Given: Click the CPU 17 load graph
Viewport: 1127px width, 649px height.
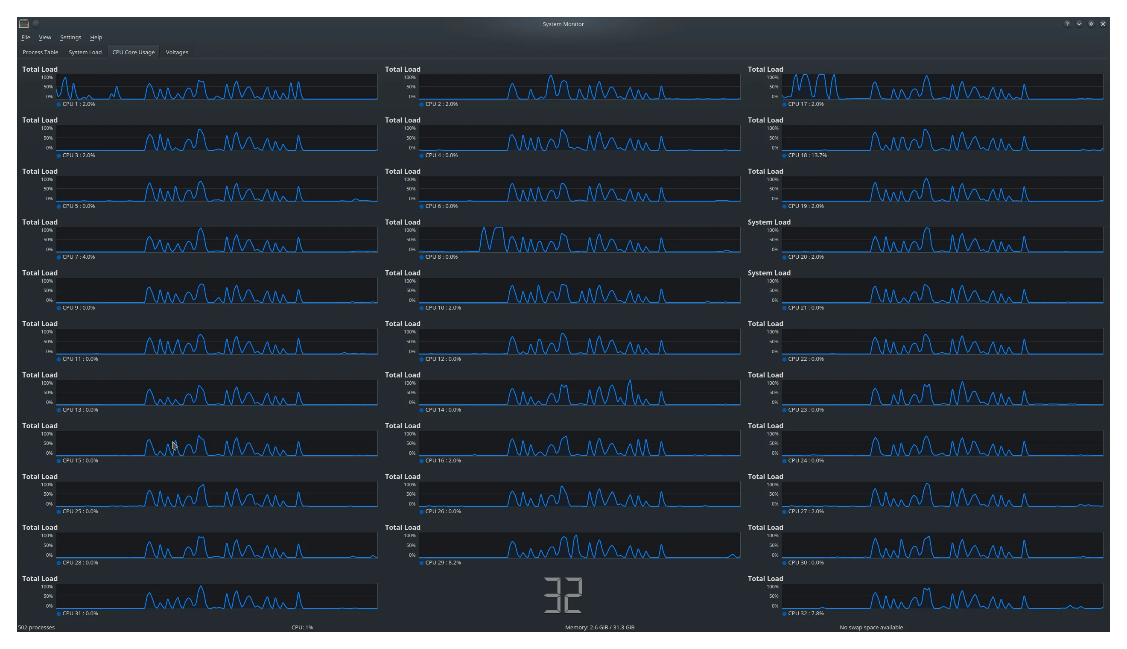Looking at the screenshot, I should tap(942, 87).
